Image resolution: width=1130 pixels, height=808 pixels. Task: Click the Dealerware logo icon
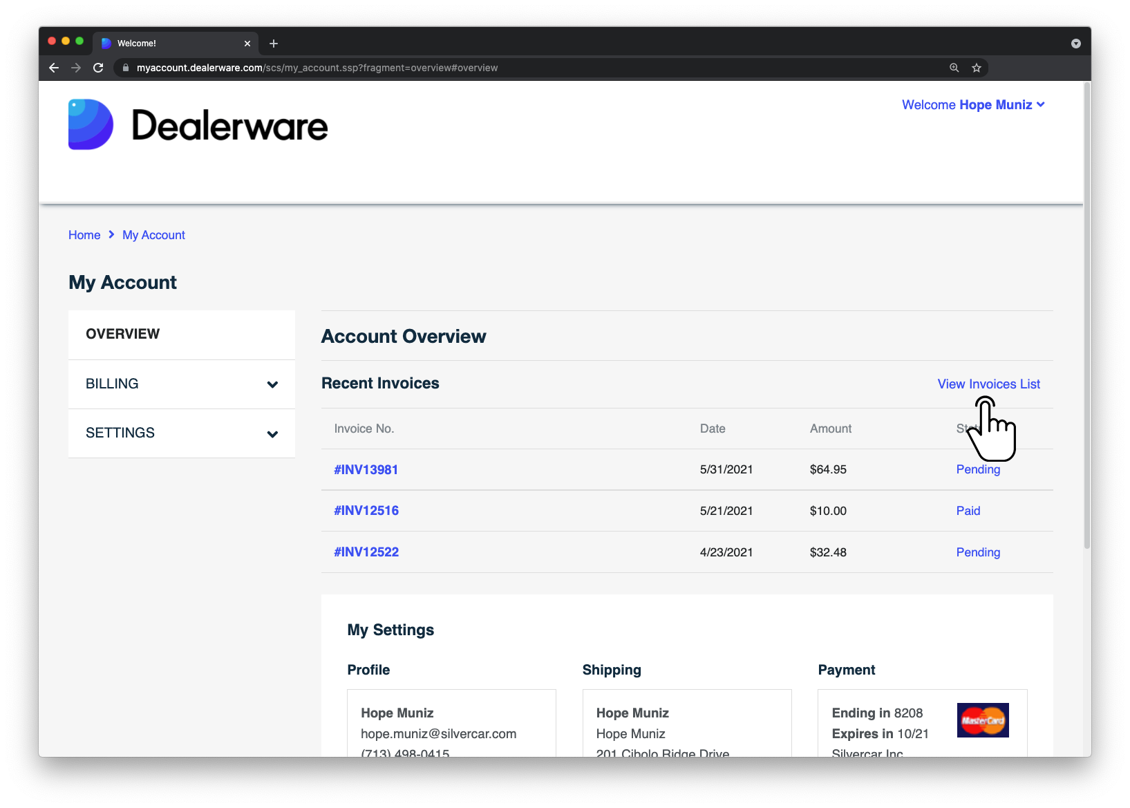(91, 124)
